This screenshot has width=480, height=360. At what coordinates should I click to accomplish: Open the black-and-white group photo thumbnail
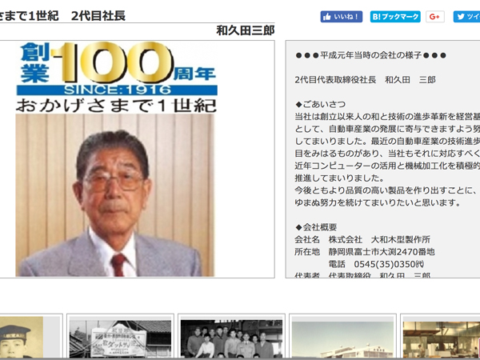(231, 339)
